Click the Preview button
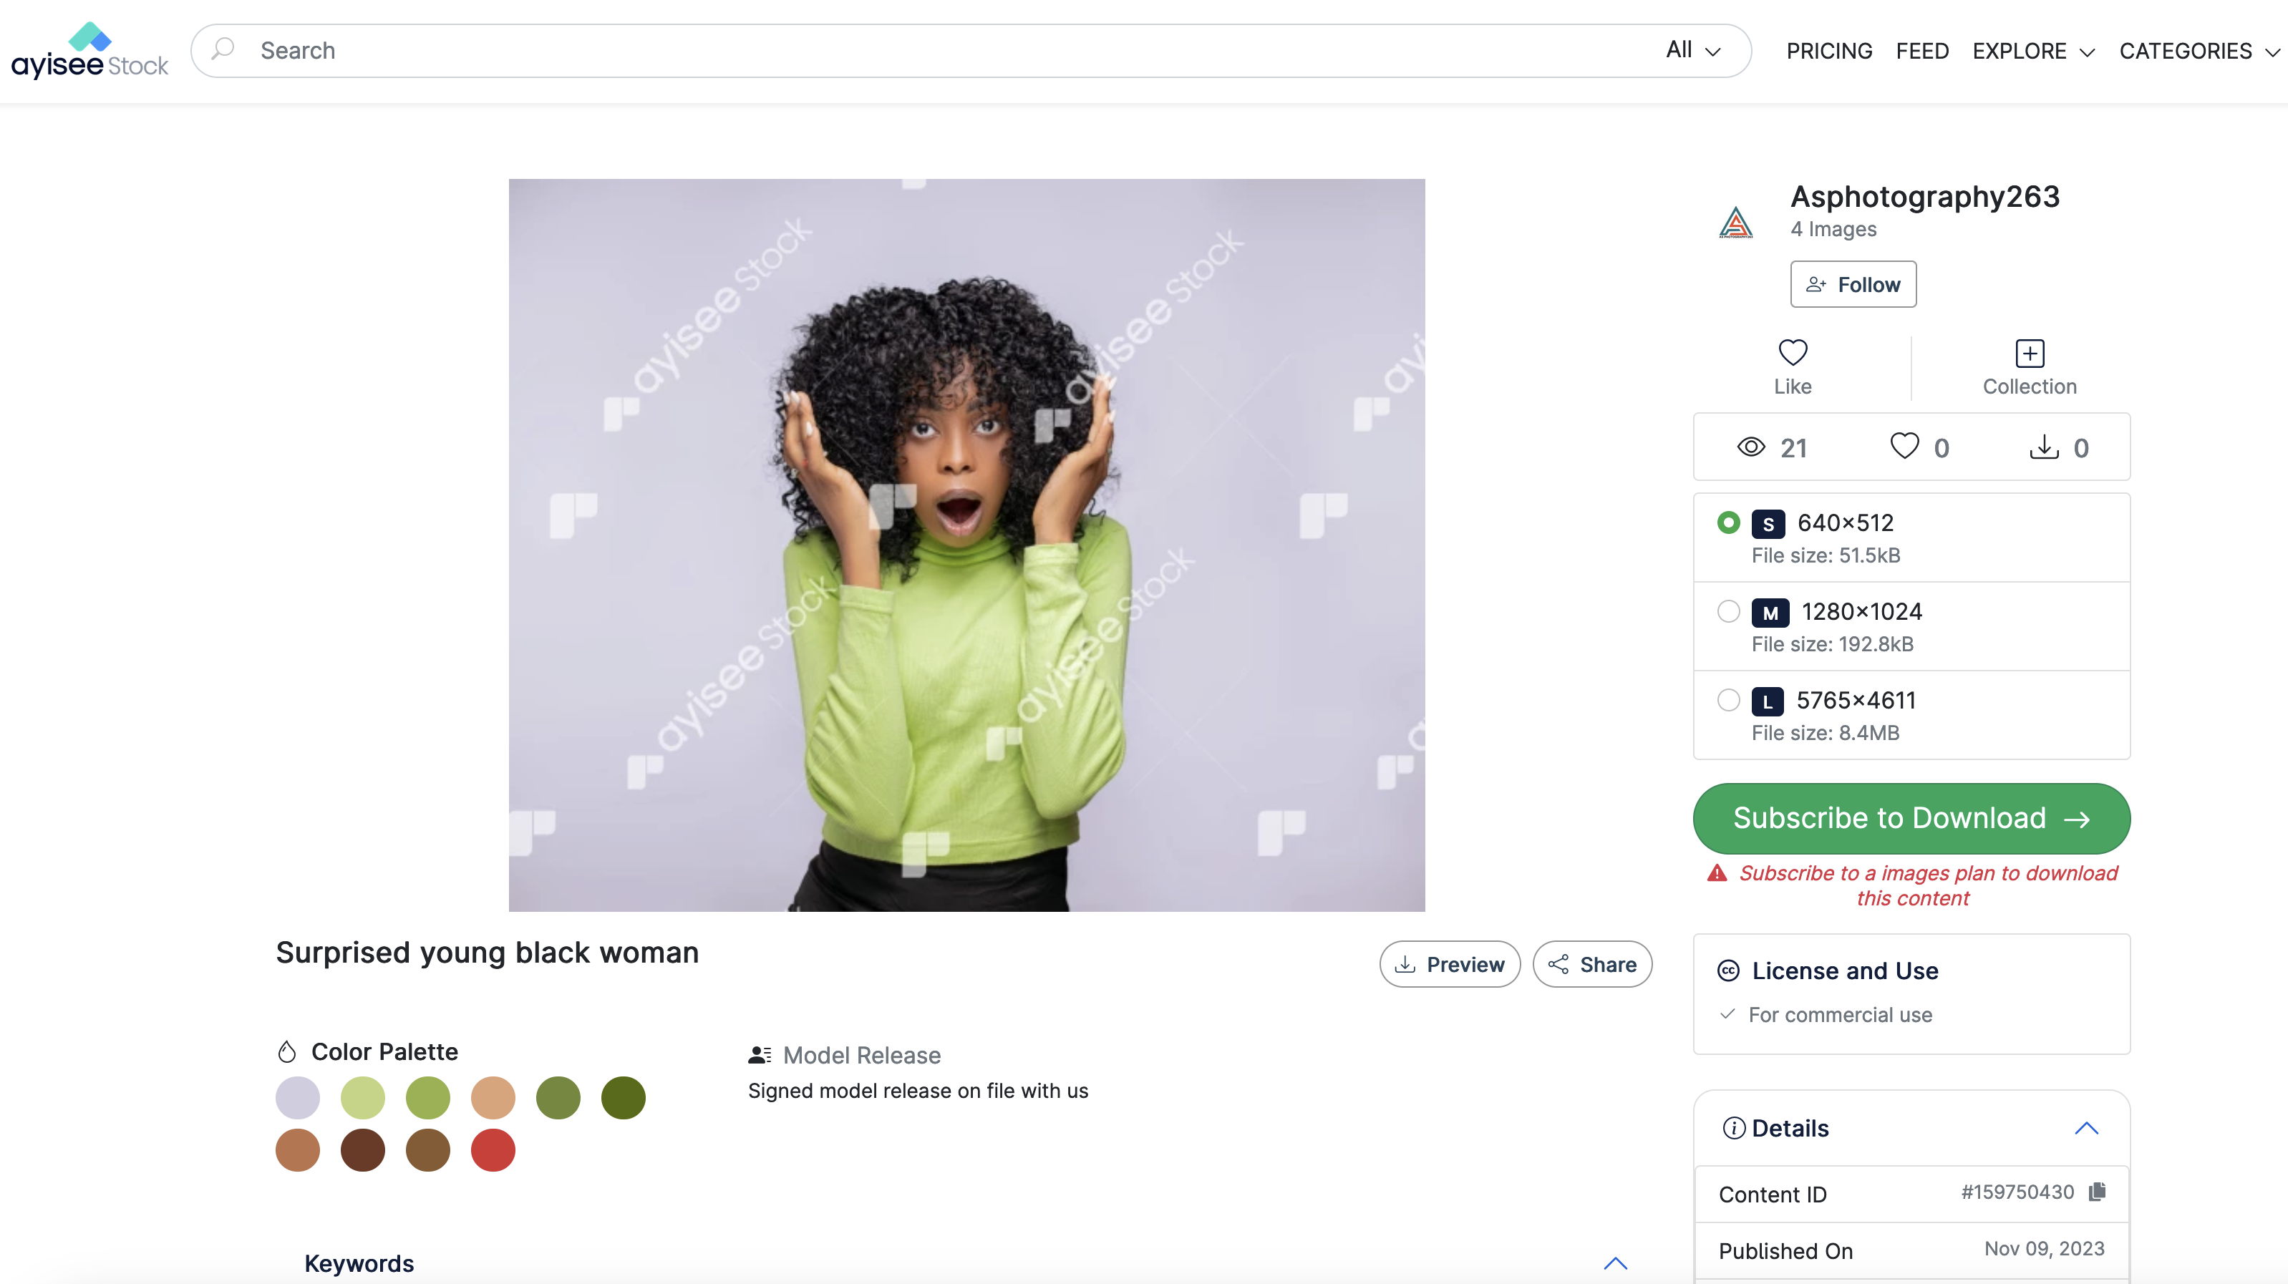The image size is (2288, 1284). [x=1450, y=964]
